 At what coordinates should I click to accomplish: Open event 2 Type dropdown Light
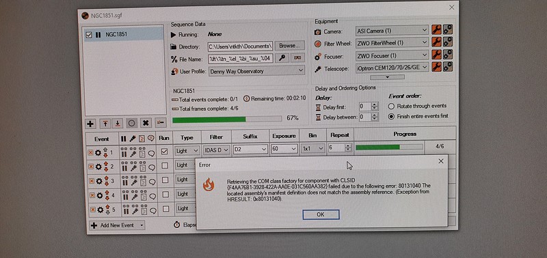185,165
